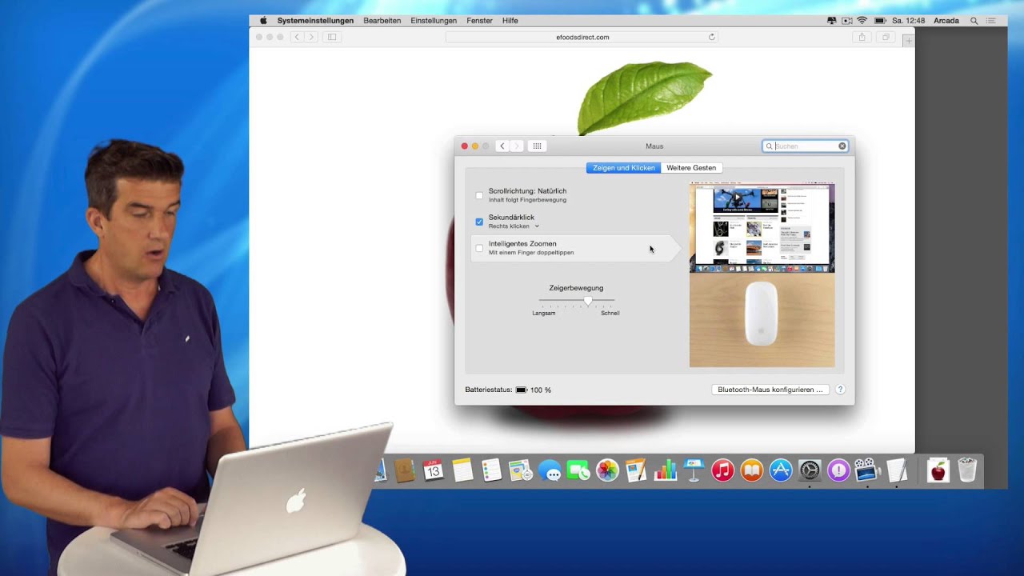Viewport: 1024px width, 576px height.
Task: Clear the Suchen search field with the x
Action: (x=842, y=146)
